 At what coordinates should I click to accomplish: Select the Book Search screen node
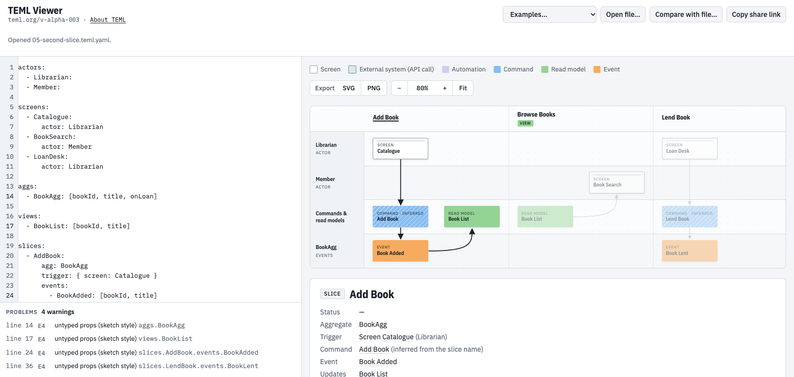coord(616,183)
